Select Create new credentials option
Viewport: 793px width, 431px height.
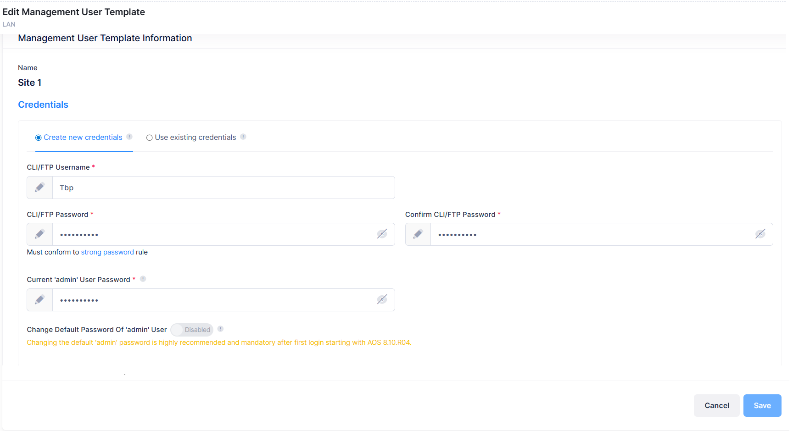(39, 138)
